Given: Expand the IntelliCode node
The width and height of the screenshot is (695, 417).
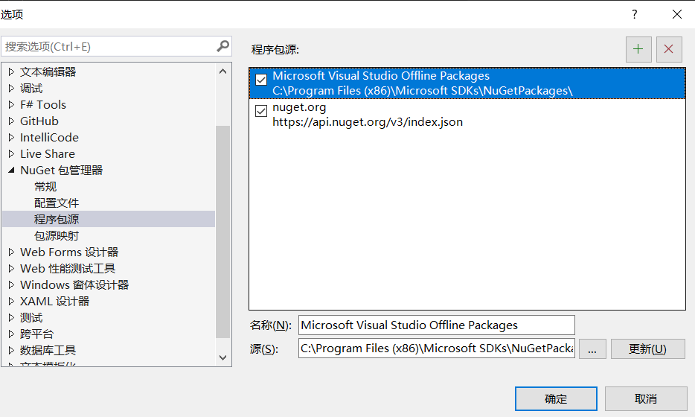Looking at the screenshot, I should point(11,138).
